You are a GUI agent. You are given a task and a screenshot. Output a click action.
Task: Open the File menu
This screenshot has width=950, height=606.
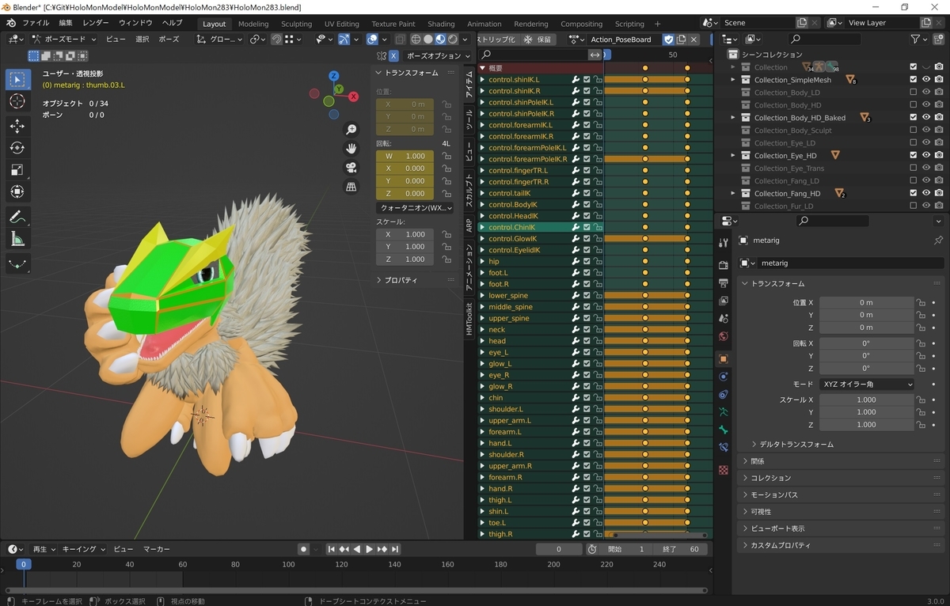pos(36,23)
